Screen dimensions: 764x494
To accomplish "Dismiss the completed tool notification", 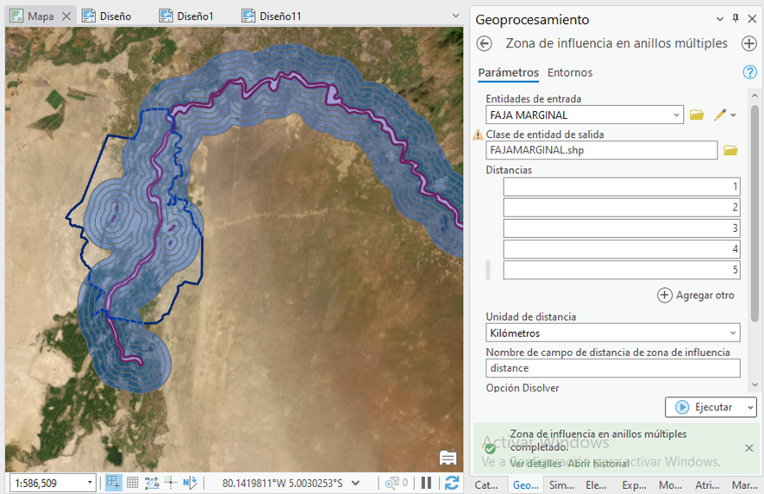I will [749, 447].
